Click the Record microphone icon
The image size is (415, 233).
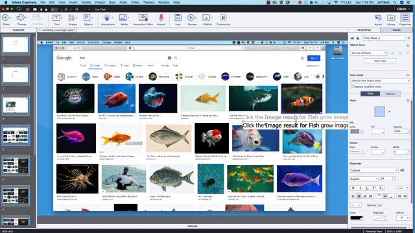(161, 18)
